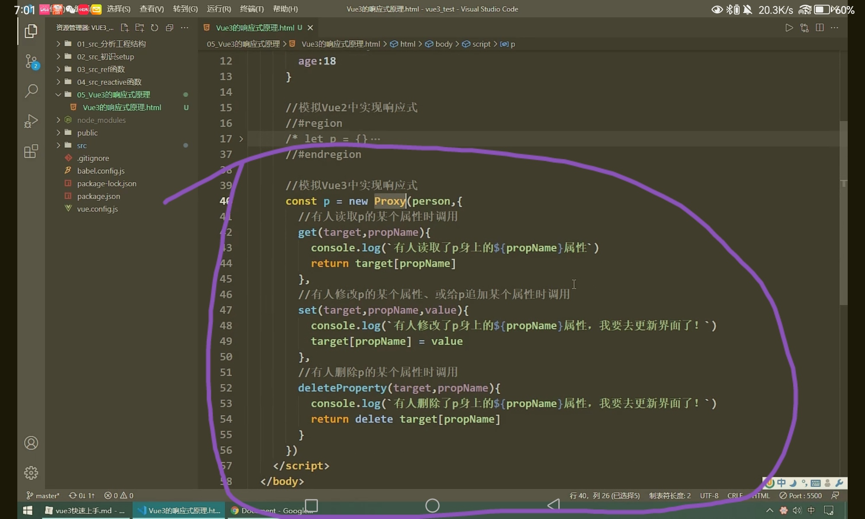This screenshot has width=865, height=519.
Task: Open Run and Debug view
Action: (31, 121)
